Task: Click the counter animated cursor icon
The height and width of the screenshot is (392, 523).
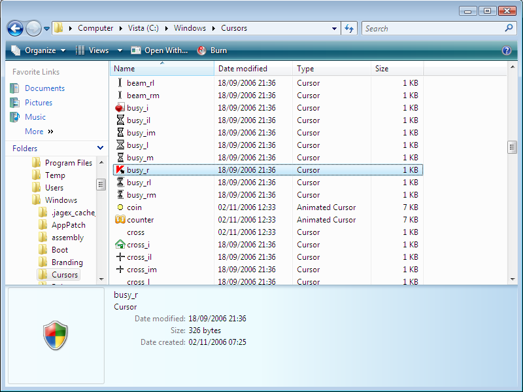Action: 120,219
